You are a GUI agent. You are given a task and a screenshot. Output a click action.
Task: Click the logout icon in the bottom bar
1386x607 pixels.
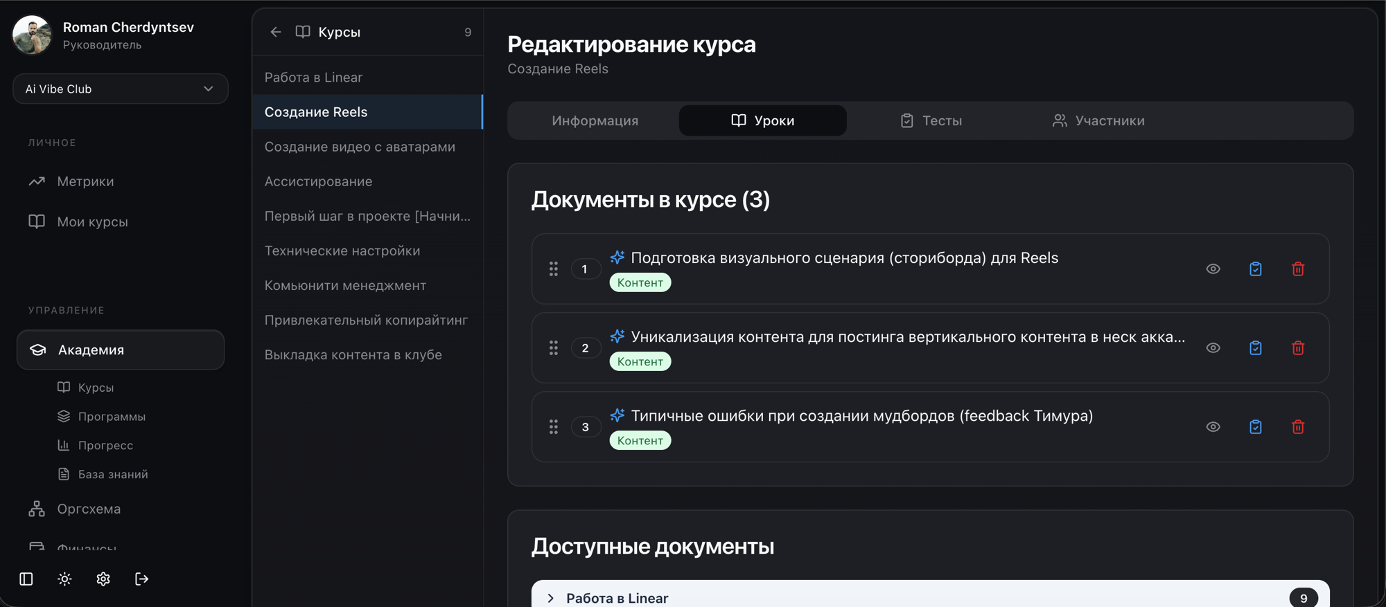point(142,579)
